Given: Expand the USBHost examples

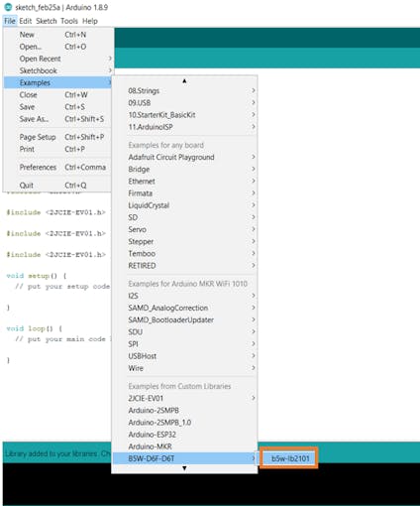Looking at the screenshot, I should click(184, 356).
